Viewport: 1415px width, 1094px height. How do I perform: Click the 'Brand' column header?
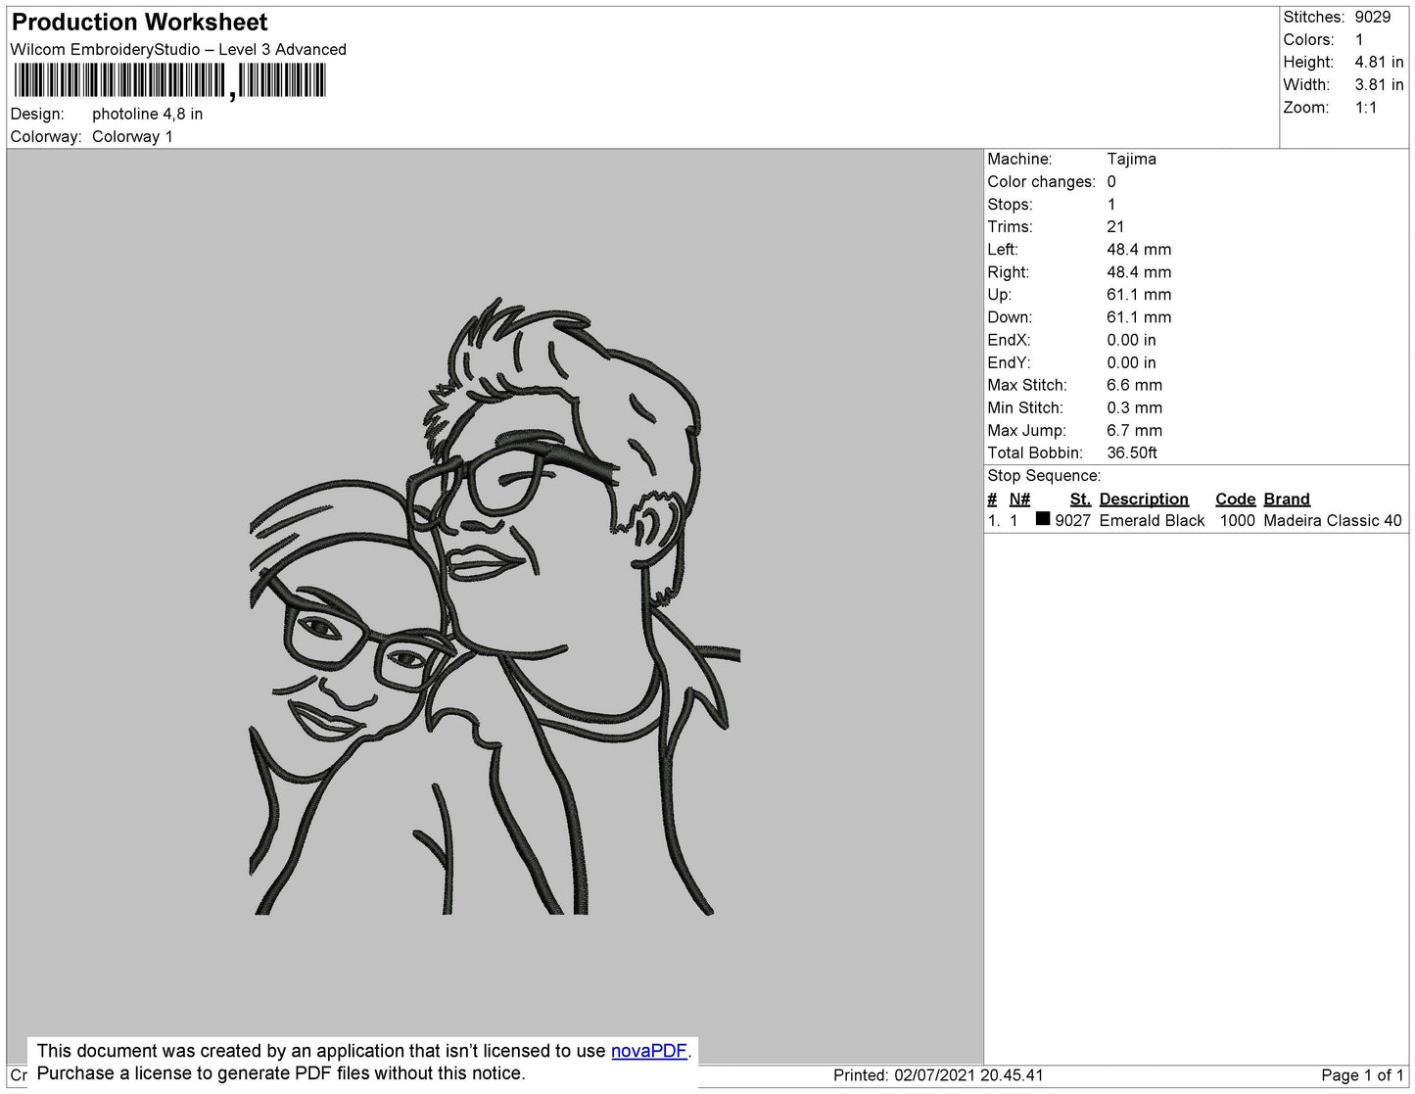[1287, 499]
